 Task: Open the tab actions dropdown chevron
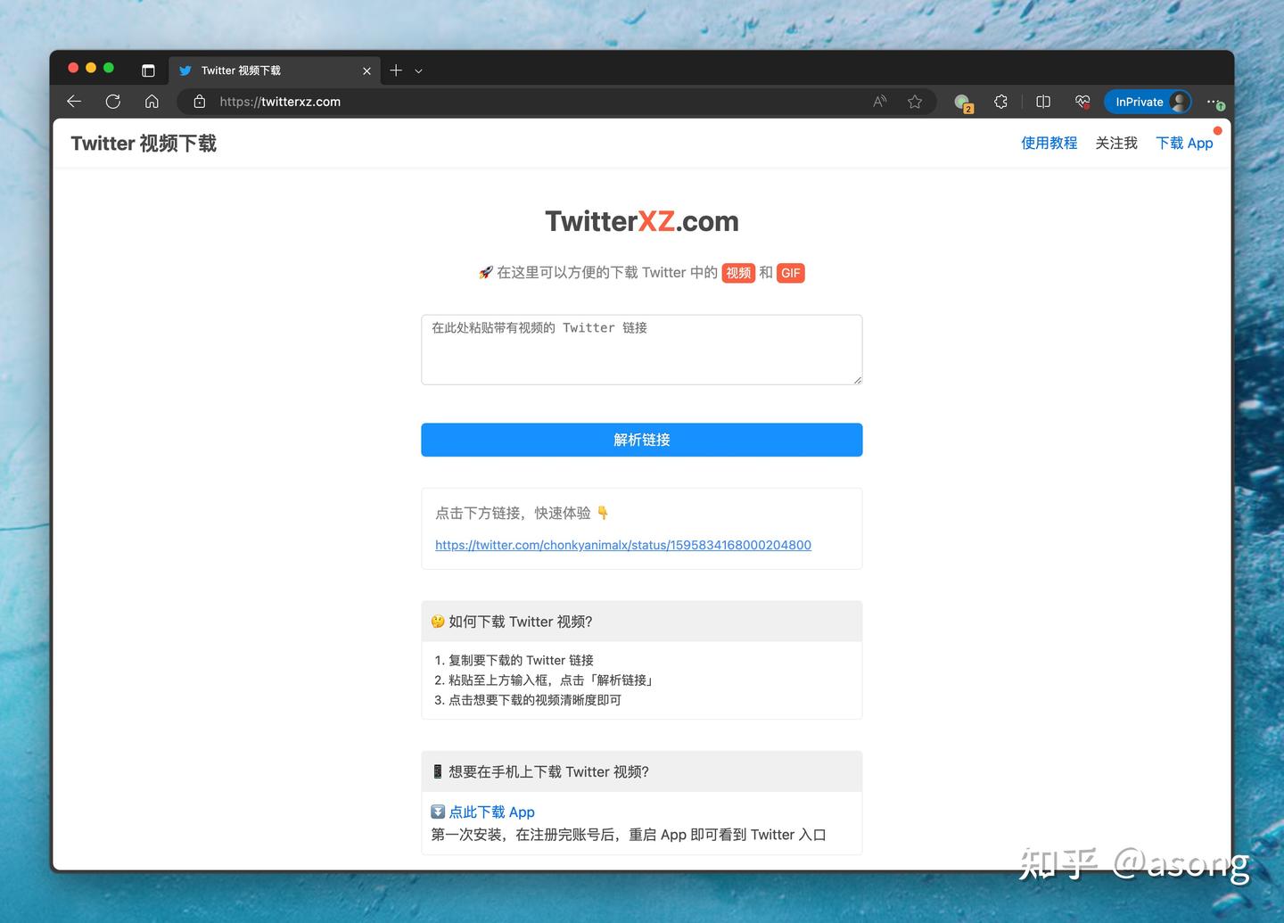(x=419, y=70)
